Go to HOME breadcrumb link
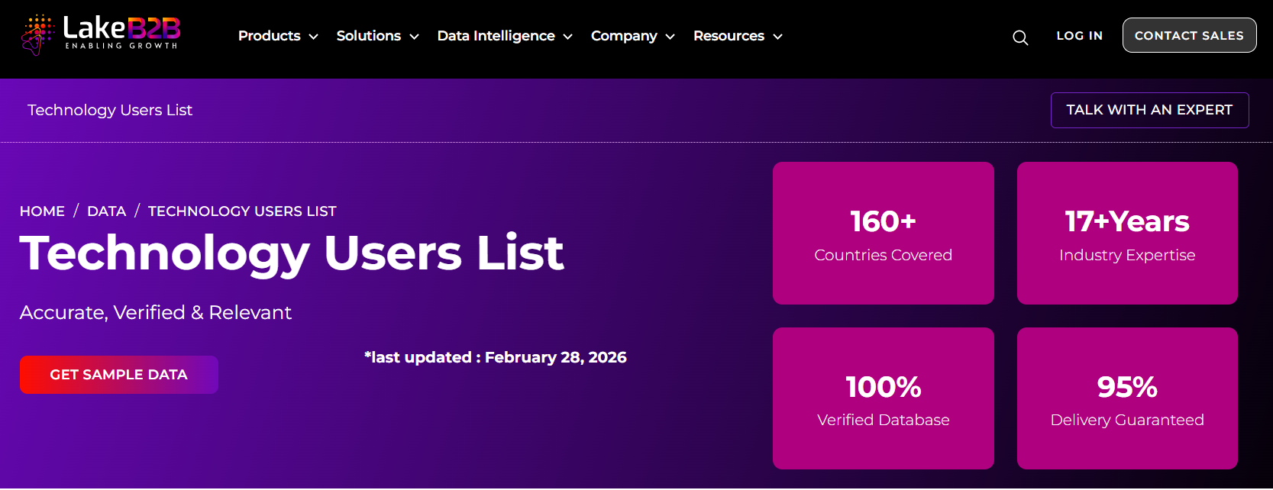 tap(42, 211)
